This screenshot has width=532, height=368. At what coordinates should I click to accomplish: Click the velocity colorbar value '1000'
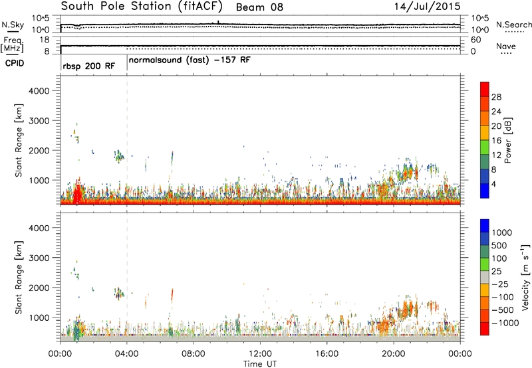tap(502, 232)
